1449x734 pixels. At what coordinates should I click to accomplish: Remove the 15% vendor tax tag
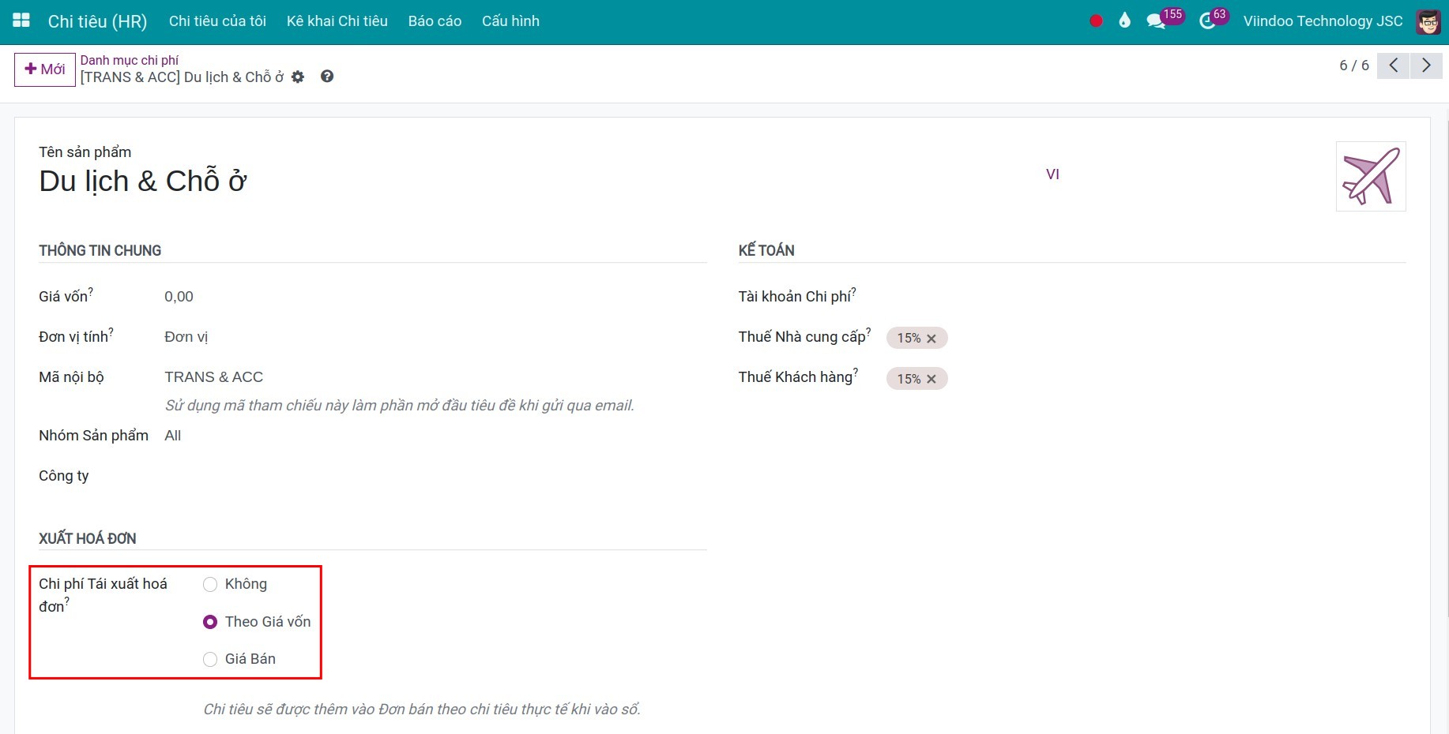[931, 339]
